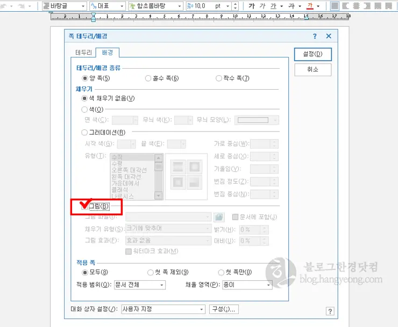This screenshot has width=398, height=327.
Task: Click the 무늬 색(K) color swatch
Action: point(184,120)
